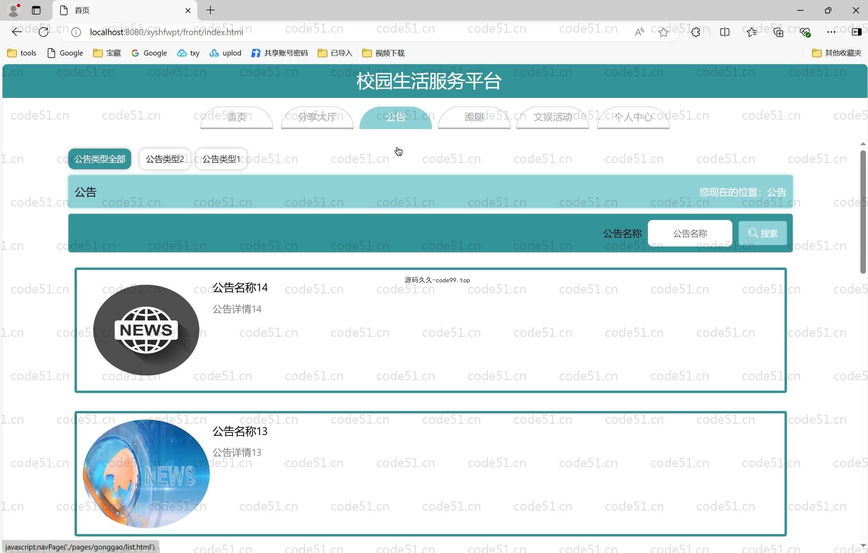This screenshot has width=868, height=553.
Task: Open the 视频下载 bookmark folder
Action: [383, 53]
